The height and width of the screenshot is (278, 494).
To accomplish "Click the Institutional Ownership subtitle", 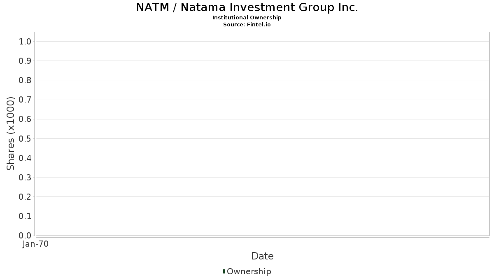I will 247,18.
